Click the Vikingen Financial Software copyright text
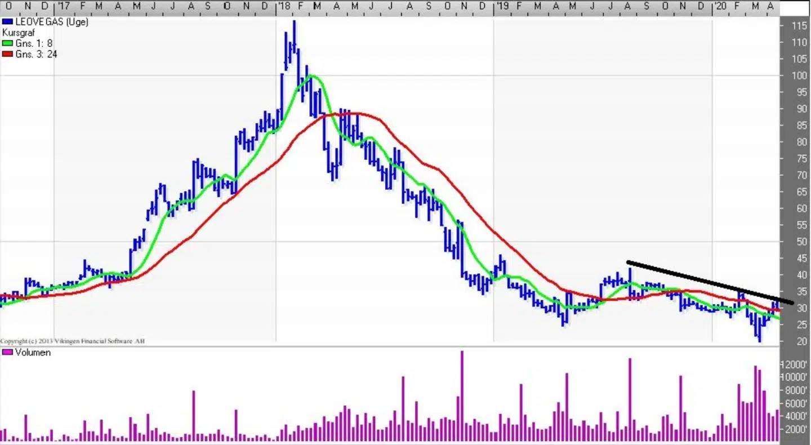This screenshot has height=445, width=811. tap(72, 341)
